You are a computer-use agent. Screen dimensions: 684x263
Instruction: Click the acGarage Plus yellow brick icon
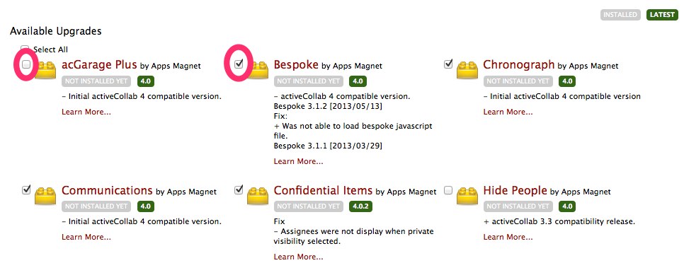pos(45,70)
